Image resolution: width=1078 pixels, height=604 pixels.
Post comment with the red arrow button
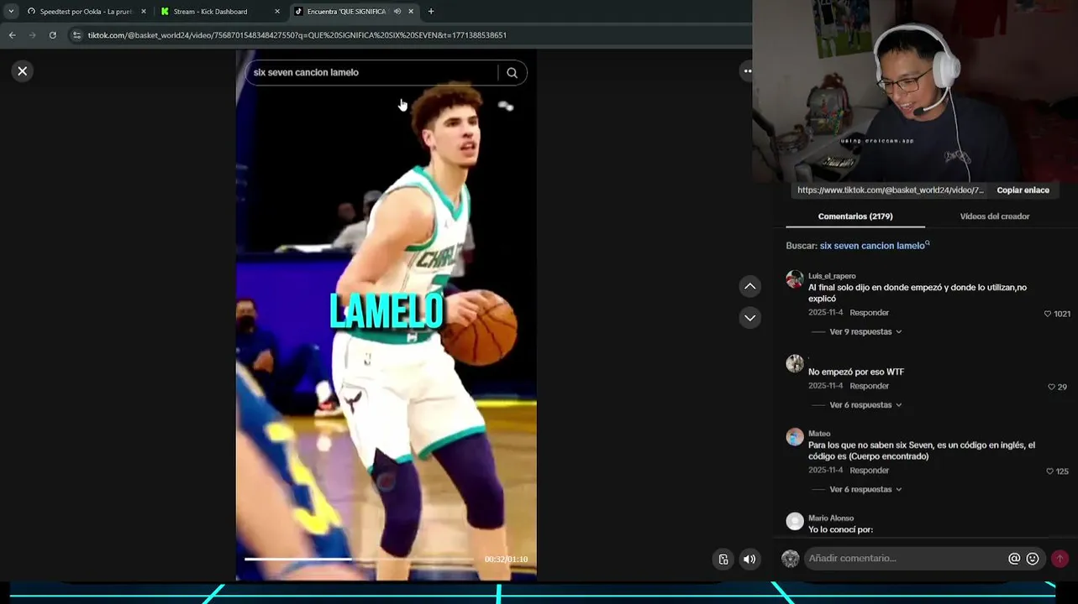1060,559
